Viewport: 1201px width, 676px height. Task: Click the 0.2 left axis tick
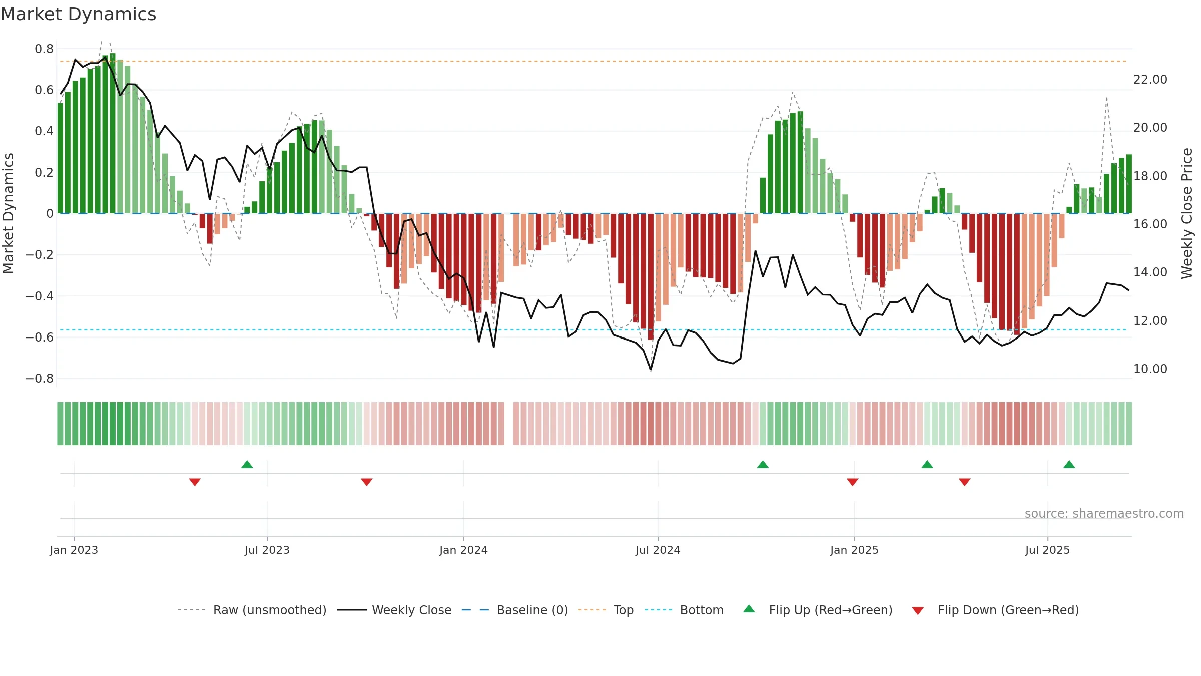pyautogui.click(x=44, y=173)
